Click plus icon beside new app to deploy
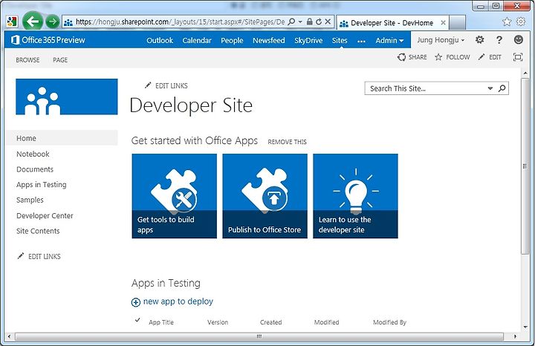Screen dimensions: 535x346 pyautogui.click(x=135, y=302)
